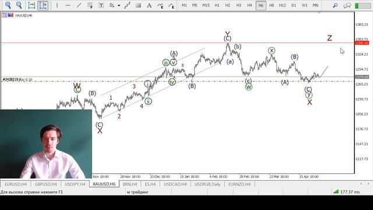The image size is (373, 210).
Task: Select the vertical line drawing tool
Action: tap(57, 5)
